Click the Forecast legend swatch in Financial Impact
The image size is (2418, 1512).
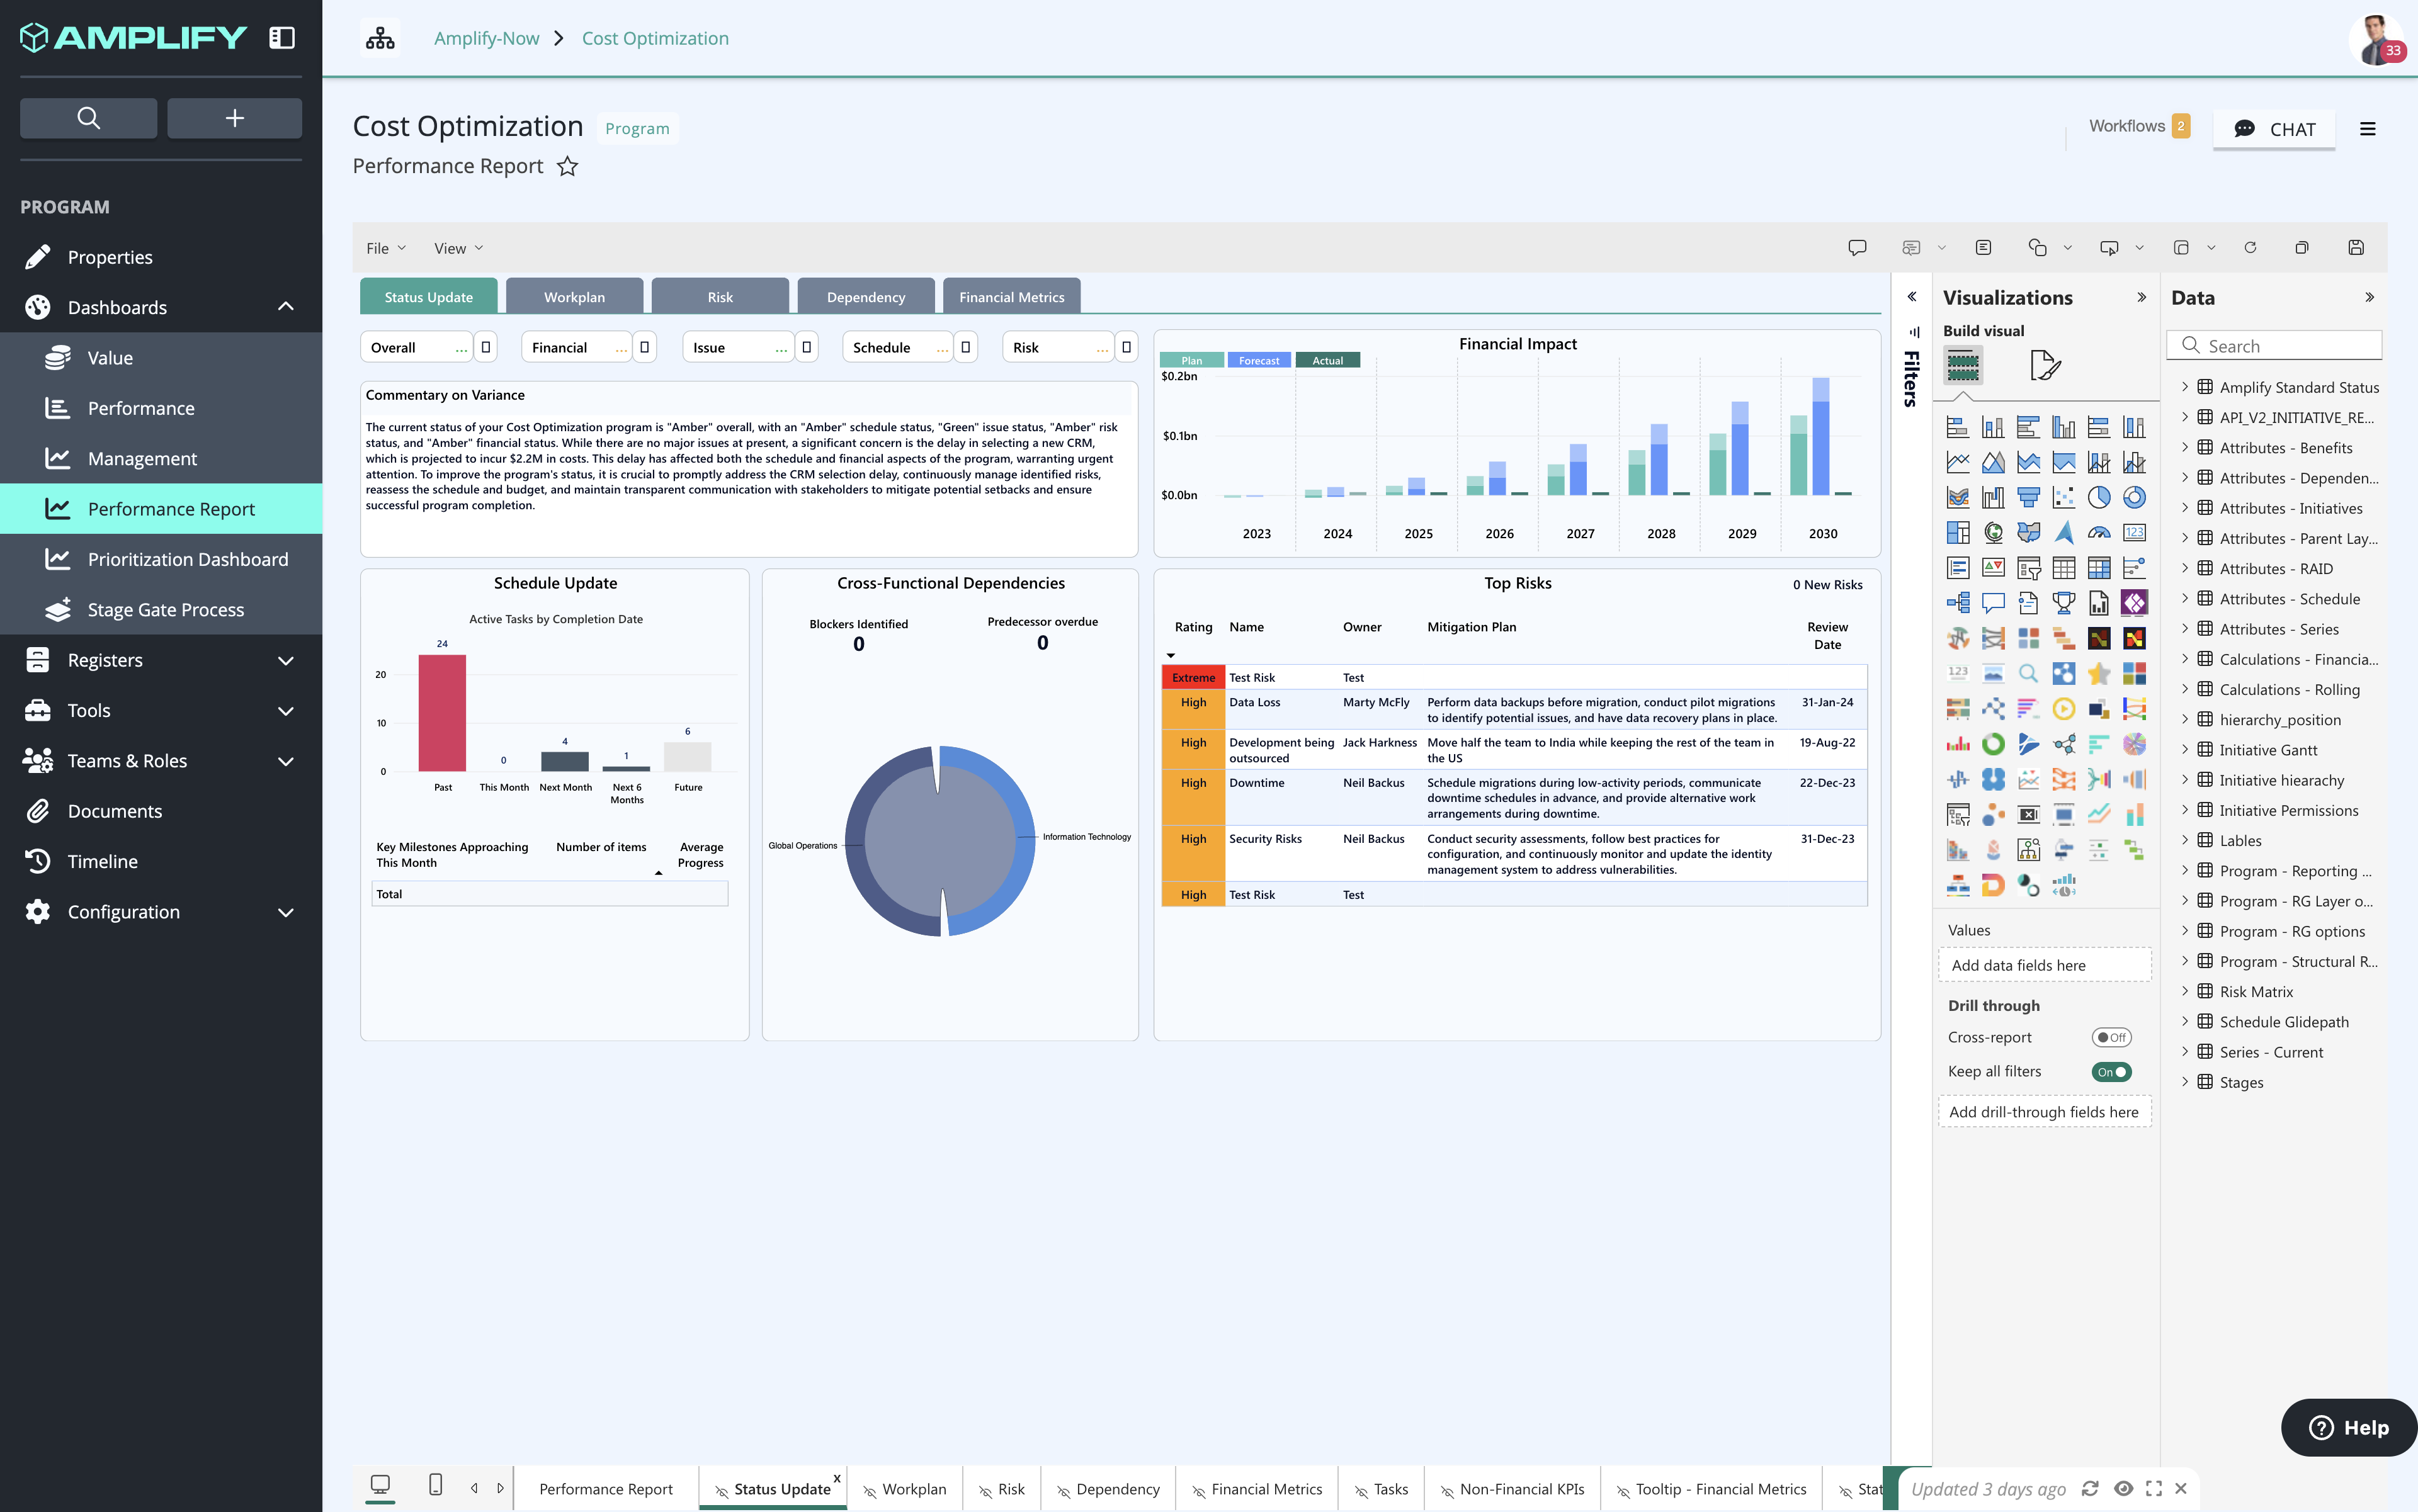pyautogui.click(x=1259, y=360)
